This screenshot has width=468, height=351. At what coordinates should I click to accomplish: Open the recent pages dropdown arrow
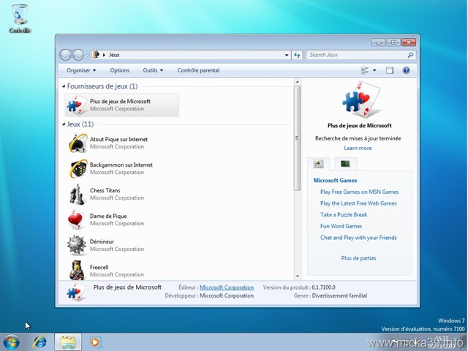click(x=87, y=55)
